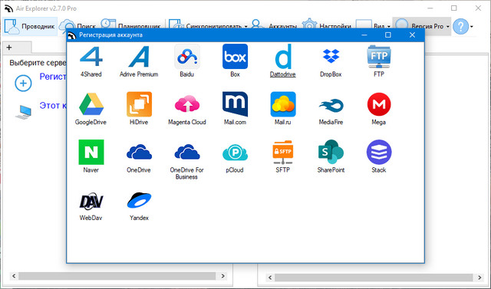Expand the Синхронизировать dropdown arrow
This screenshot has height=289, width=491.
[x=245, y=26]
